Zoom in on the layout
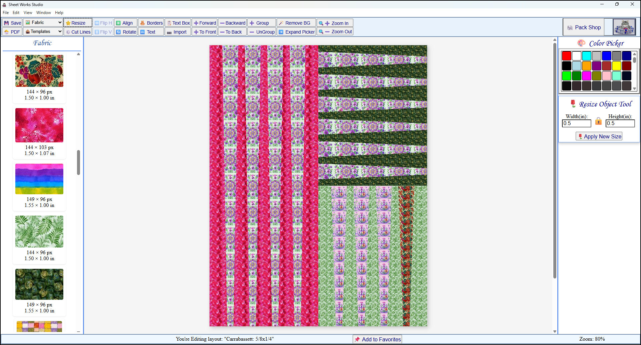641x345 pixels. click(x=335, y=23)
